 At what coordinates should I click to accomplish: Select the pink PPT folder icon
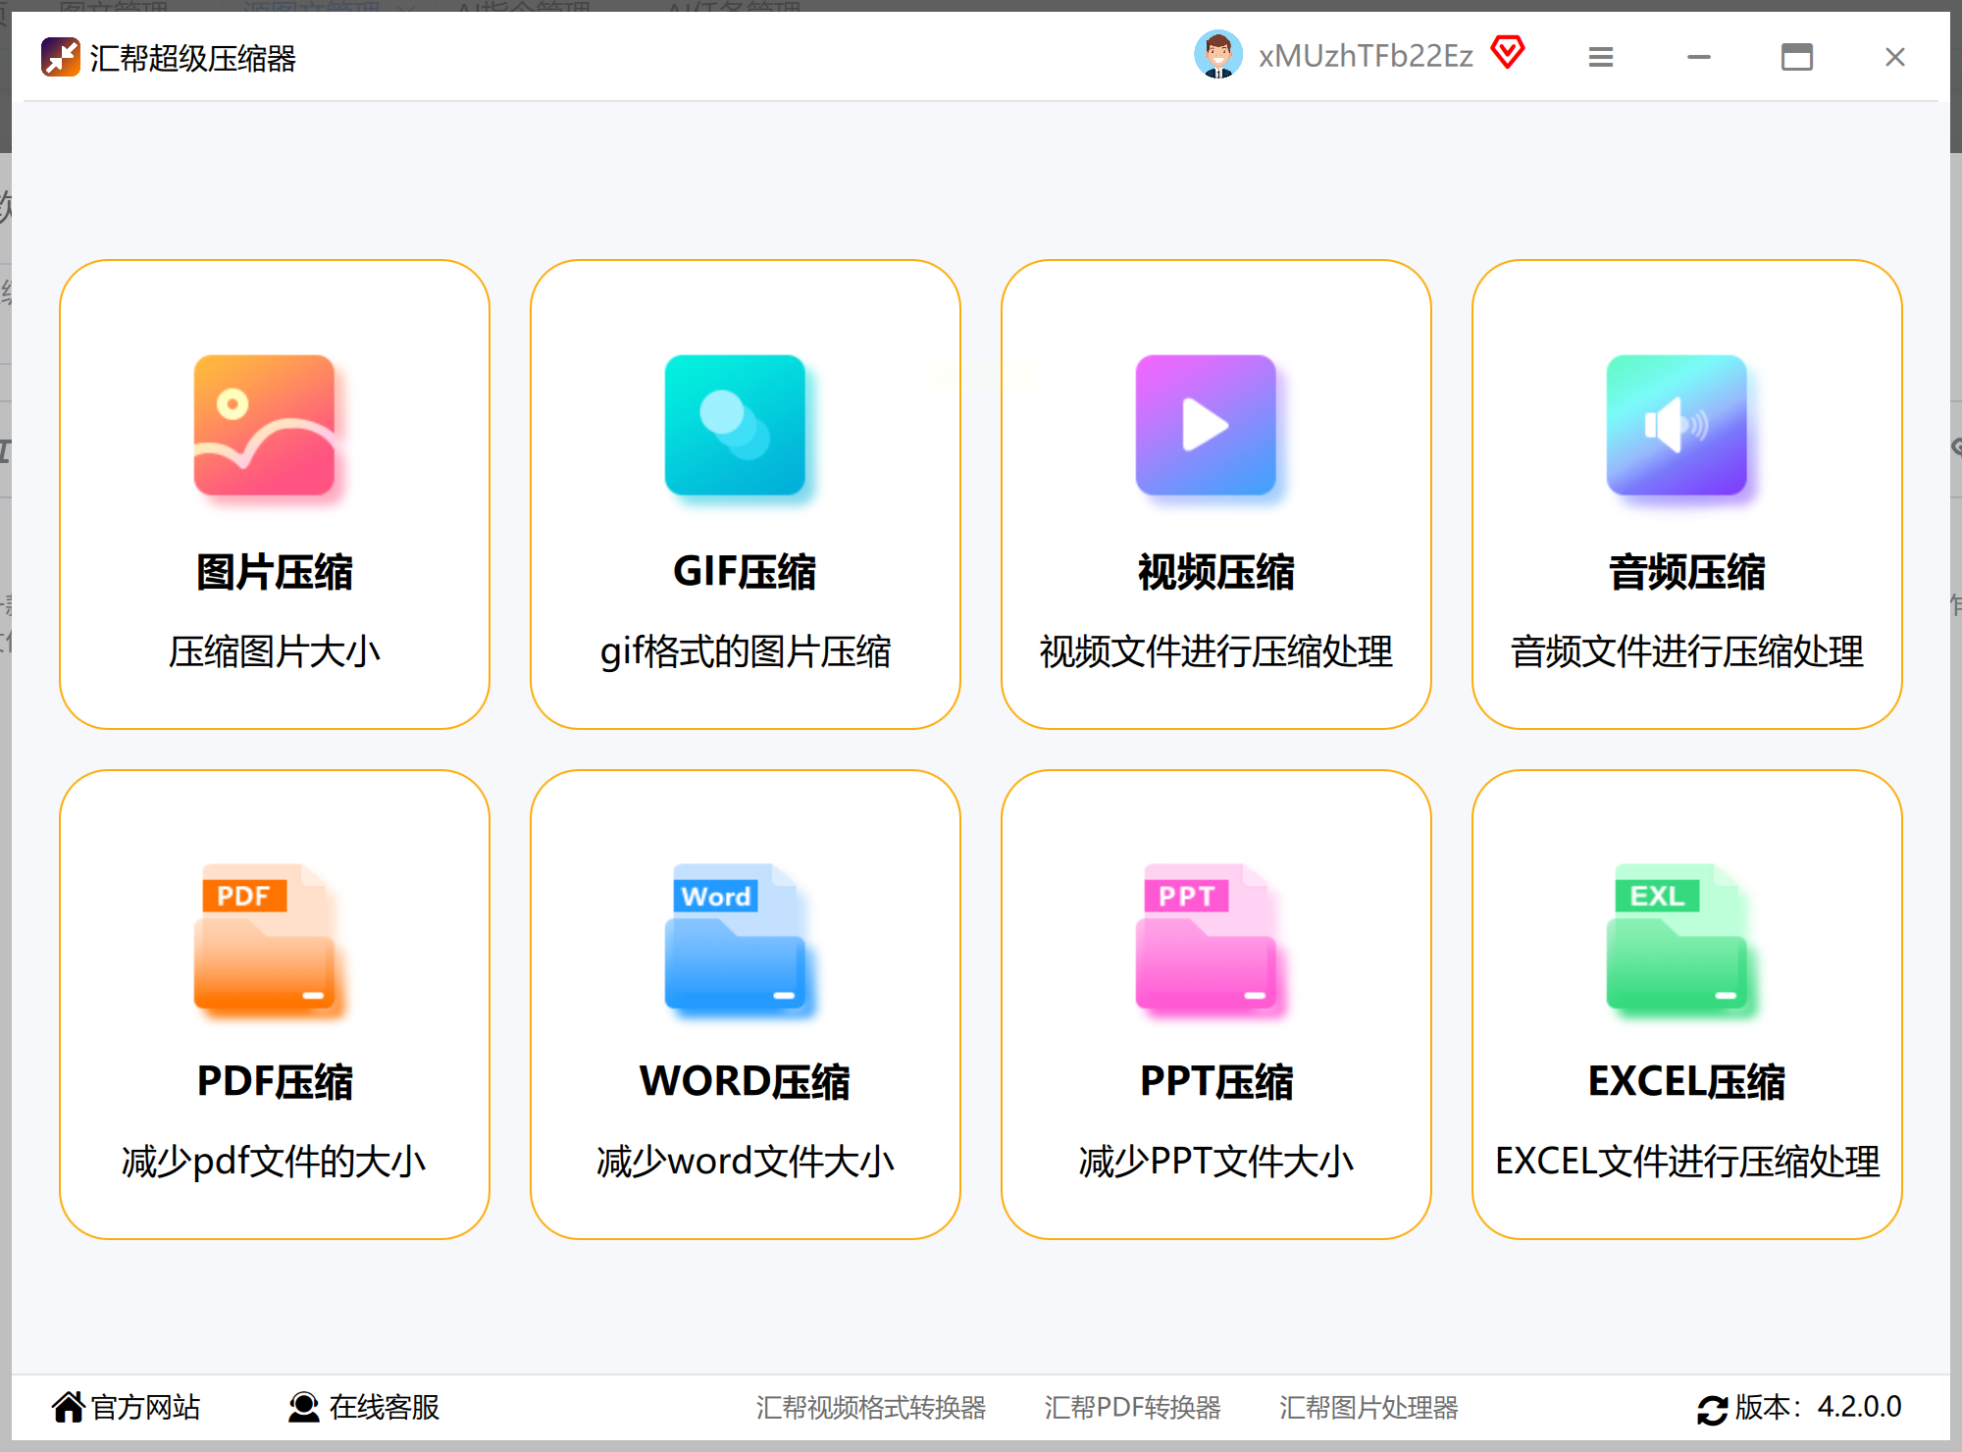(1206, 937)
